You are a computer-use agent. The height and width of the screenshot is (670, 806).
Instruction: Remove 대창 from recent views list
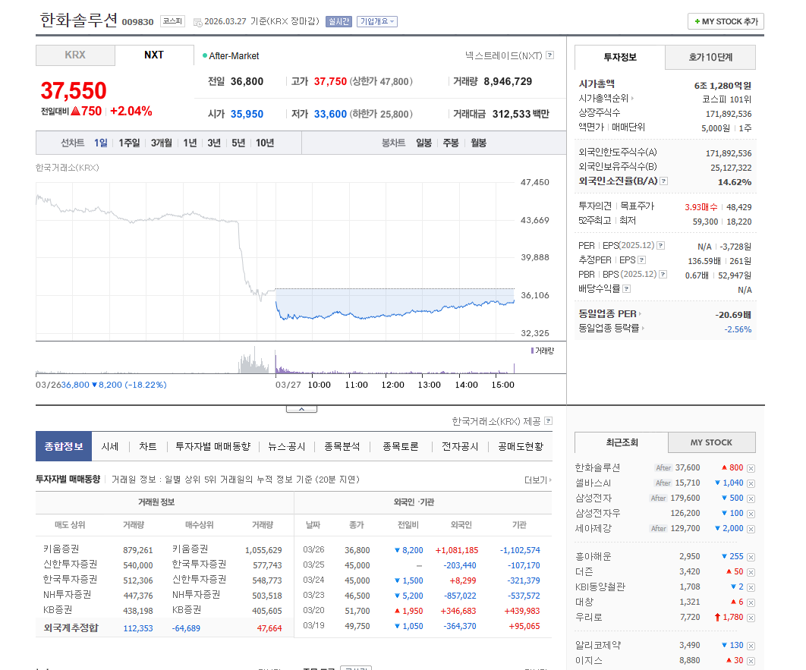click(x=751, y=602)
